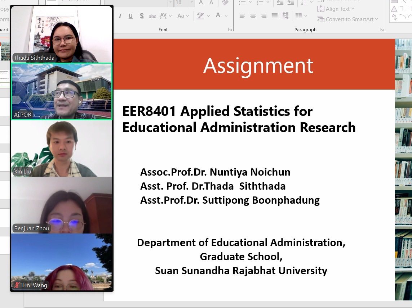Screen dimensions: 412x308
Task: Expand the highlight color dropdown arrow
Action: pyautogui.click(x=208, y=16)
